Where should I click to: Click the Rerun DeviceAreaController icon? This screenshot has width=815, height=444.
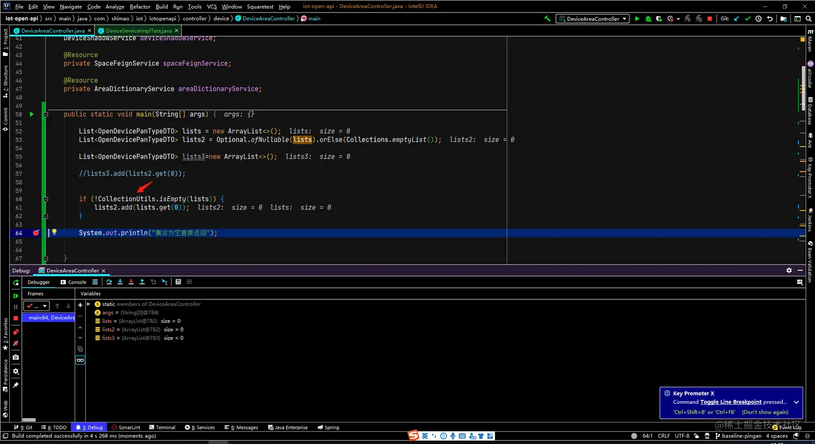point(16,283)
